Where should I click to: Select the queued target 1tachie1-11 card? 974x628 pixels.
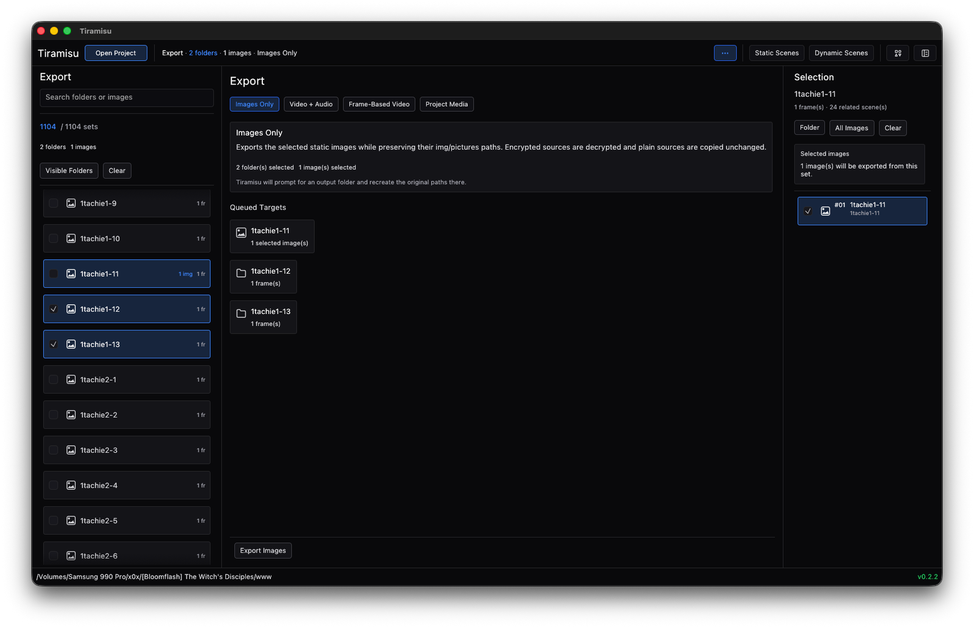point(272,236)
